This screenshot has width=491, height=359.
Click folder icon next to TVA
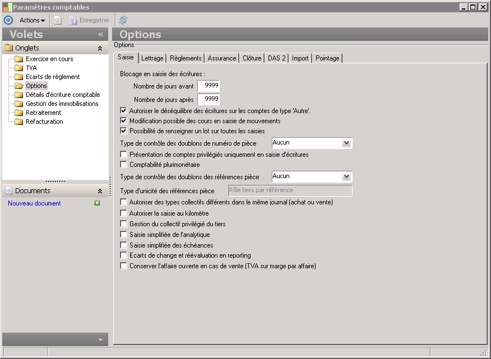pos(19,68)
